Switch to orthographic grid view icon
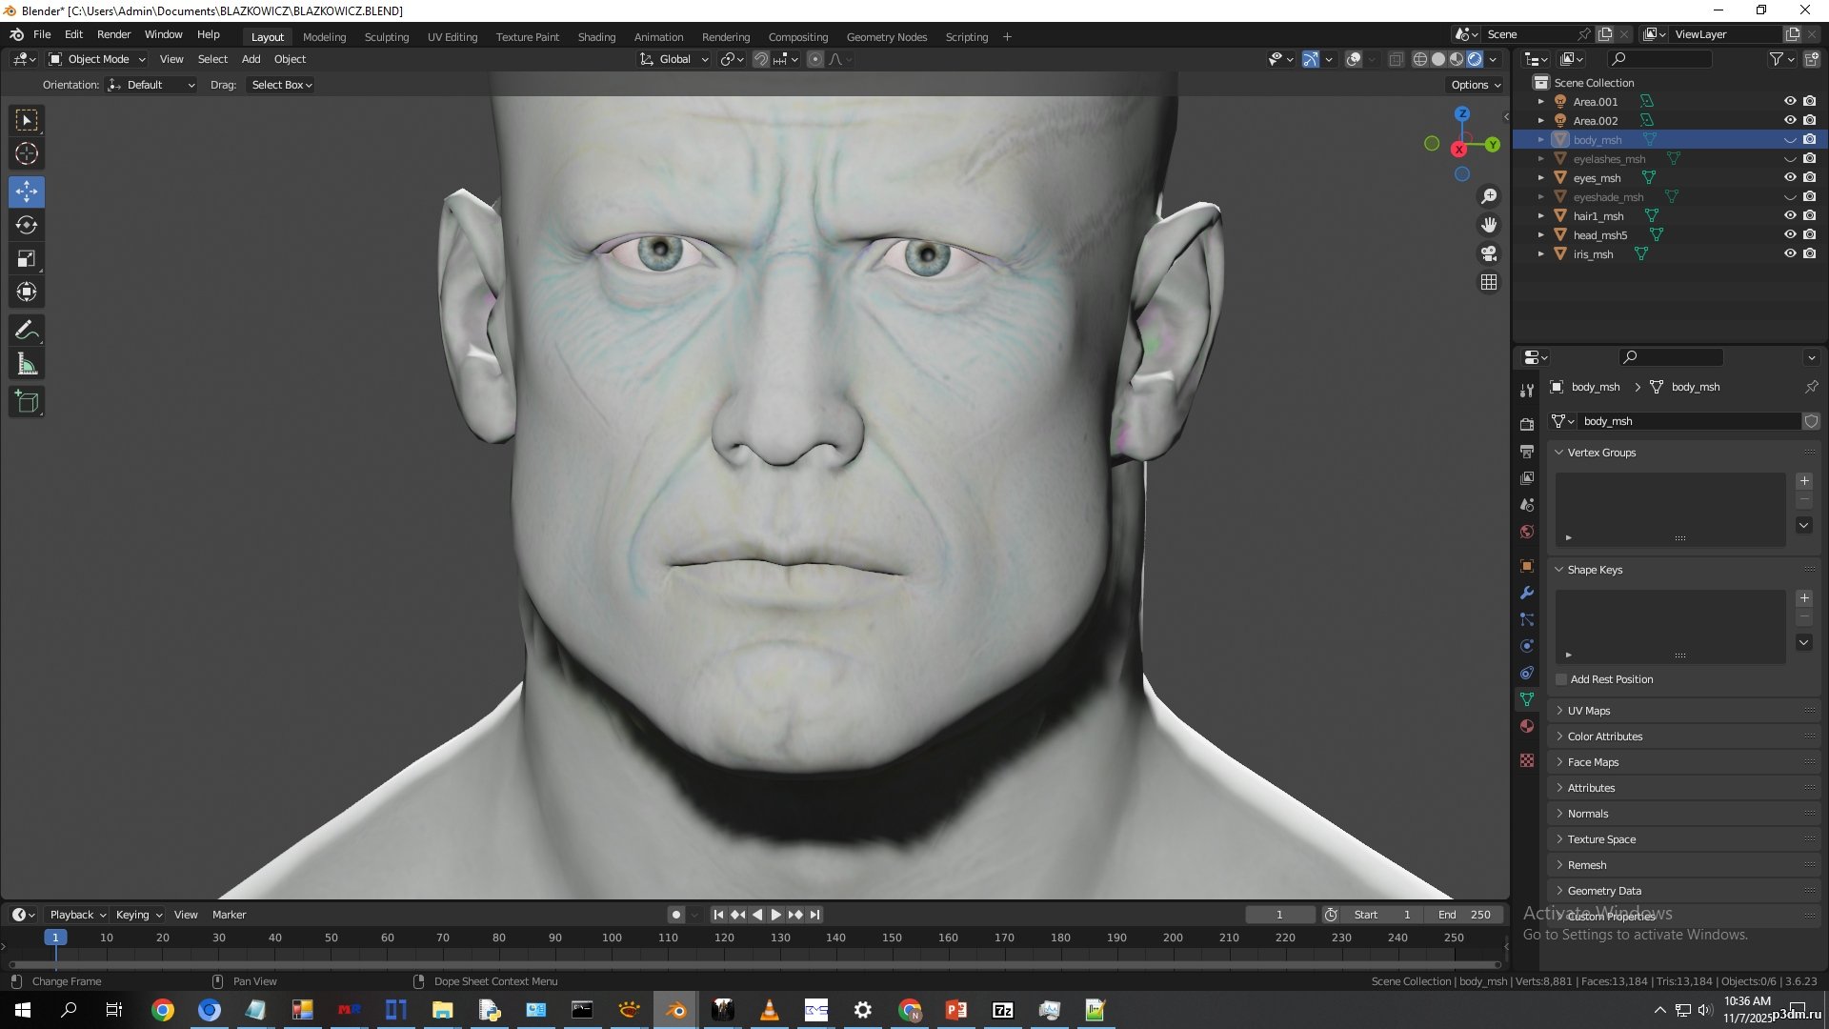 (1488, 282)
